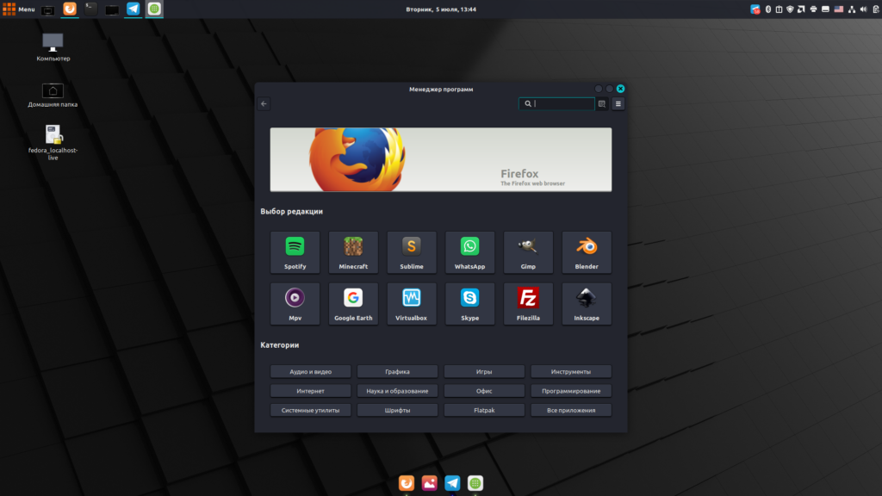
Task: Click the Blender app tile
Action: coord(587,251)
